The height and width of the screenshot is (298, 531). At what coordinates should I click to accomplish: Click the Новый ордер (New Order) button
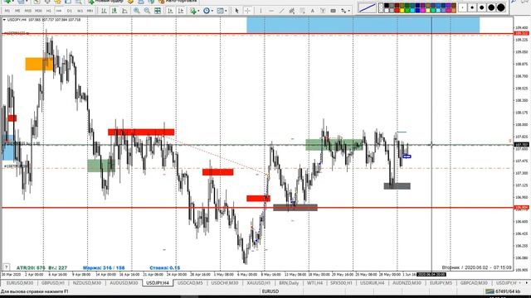pos(105,2)
